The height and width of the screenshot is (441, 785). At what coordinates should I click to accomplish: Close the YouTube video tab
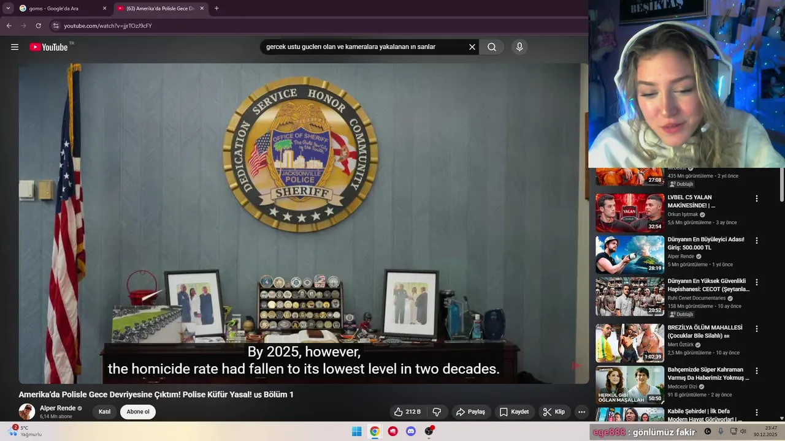click(x=202, y=9)
